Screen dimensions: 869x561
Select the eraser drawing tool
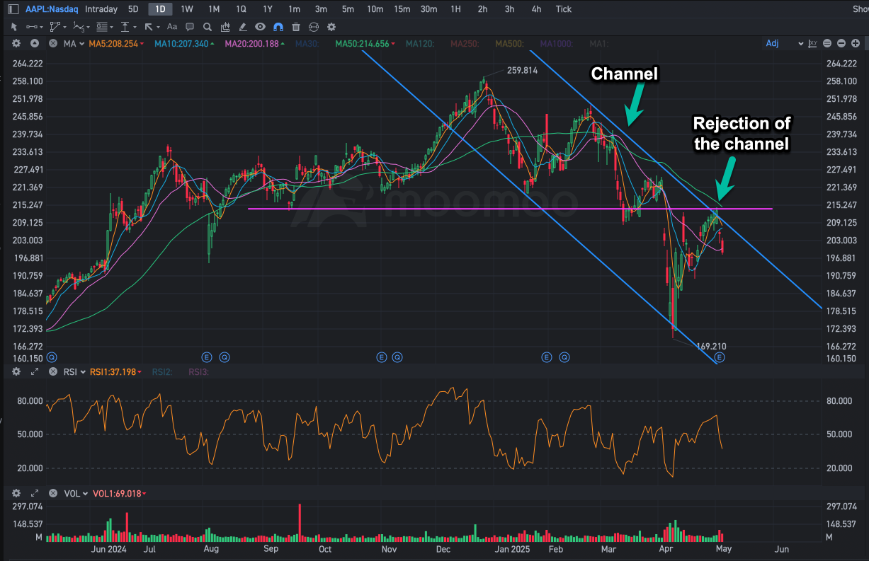243,27
